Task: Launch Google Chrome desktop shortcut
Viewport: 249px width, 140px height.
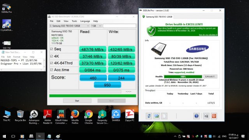Action: click(x=89, y=117)
